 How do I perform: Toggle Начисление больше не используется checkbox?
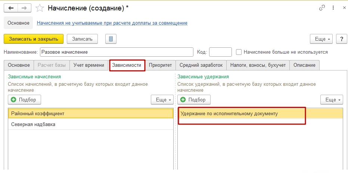[239, 52]
